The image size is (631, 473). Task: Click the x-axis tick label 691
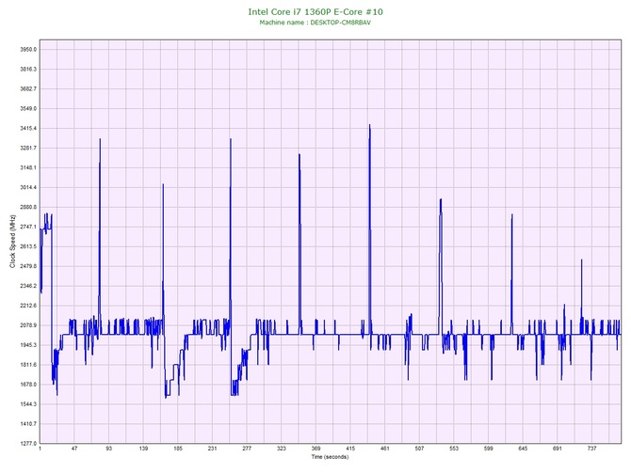(558, 449)
